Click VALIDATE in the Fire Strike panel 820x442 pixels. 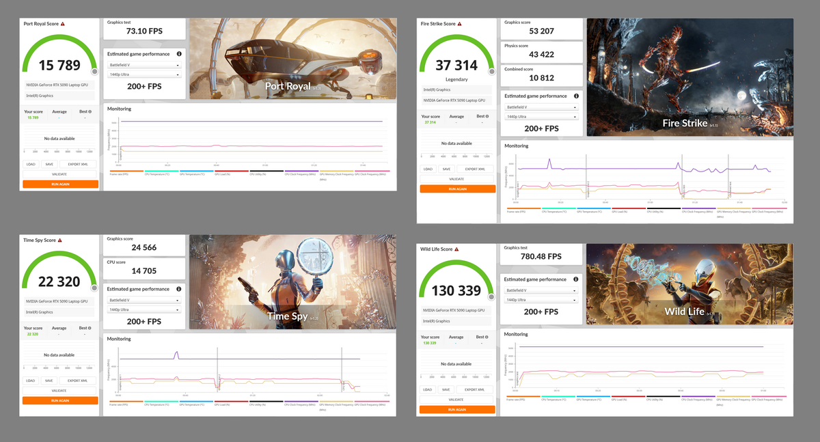[457, 179]
